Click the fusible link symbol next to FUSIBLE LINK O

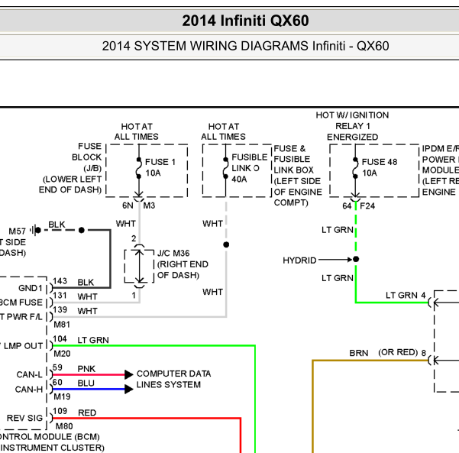(x=225, y=168)
